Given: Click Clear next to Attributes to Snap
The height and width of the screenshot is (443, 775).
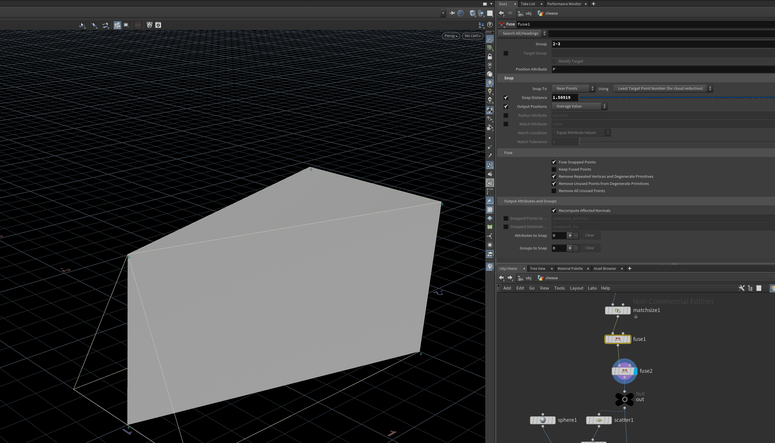Looking at the screenshot, I should click(x=589, y=235).
